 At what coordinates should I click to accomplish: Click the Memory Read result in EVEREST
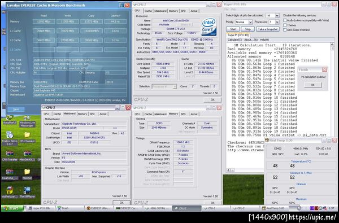tap(44, 21)
